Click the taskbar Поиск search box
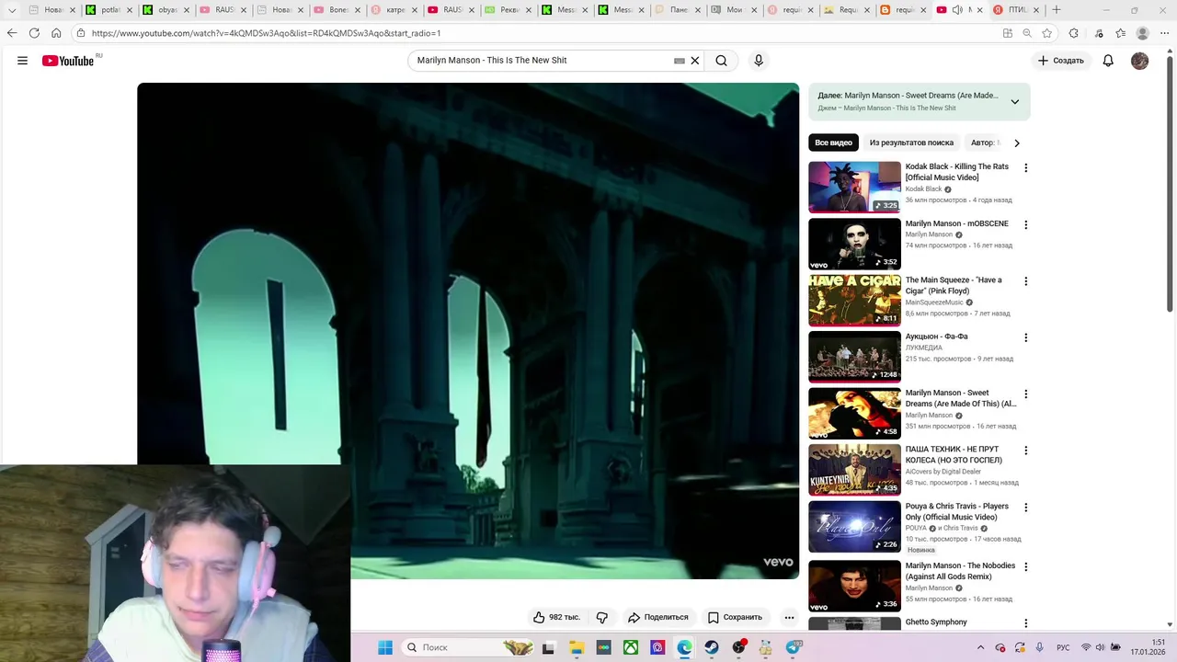Viewport: 1177px width, 662px height. [x=469, y=647]
